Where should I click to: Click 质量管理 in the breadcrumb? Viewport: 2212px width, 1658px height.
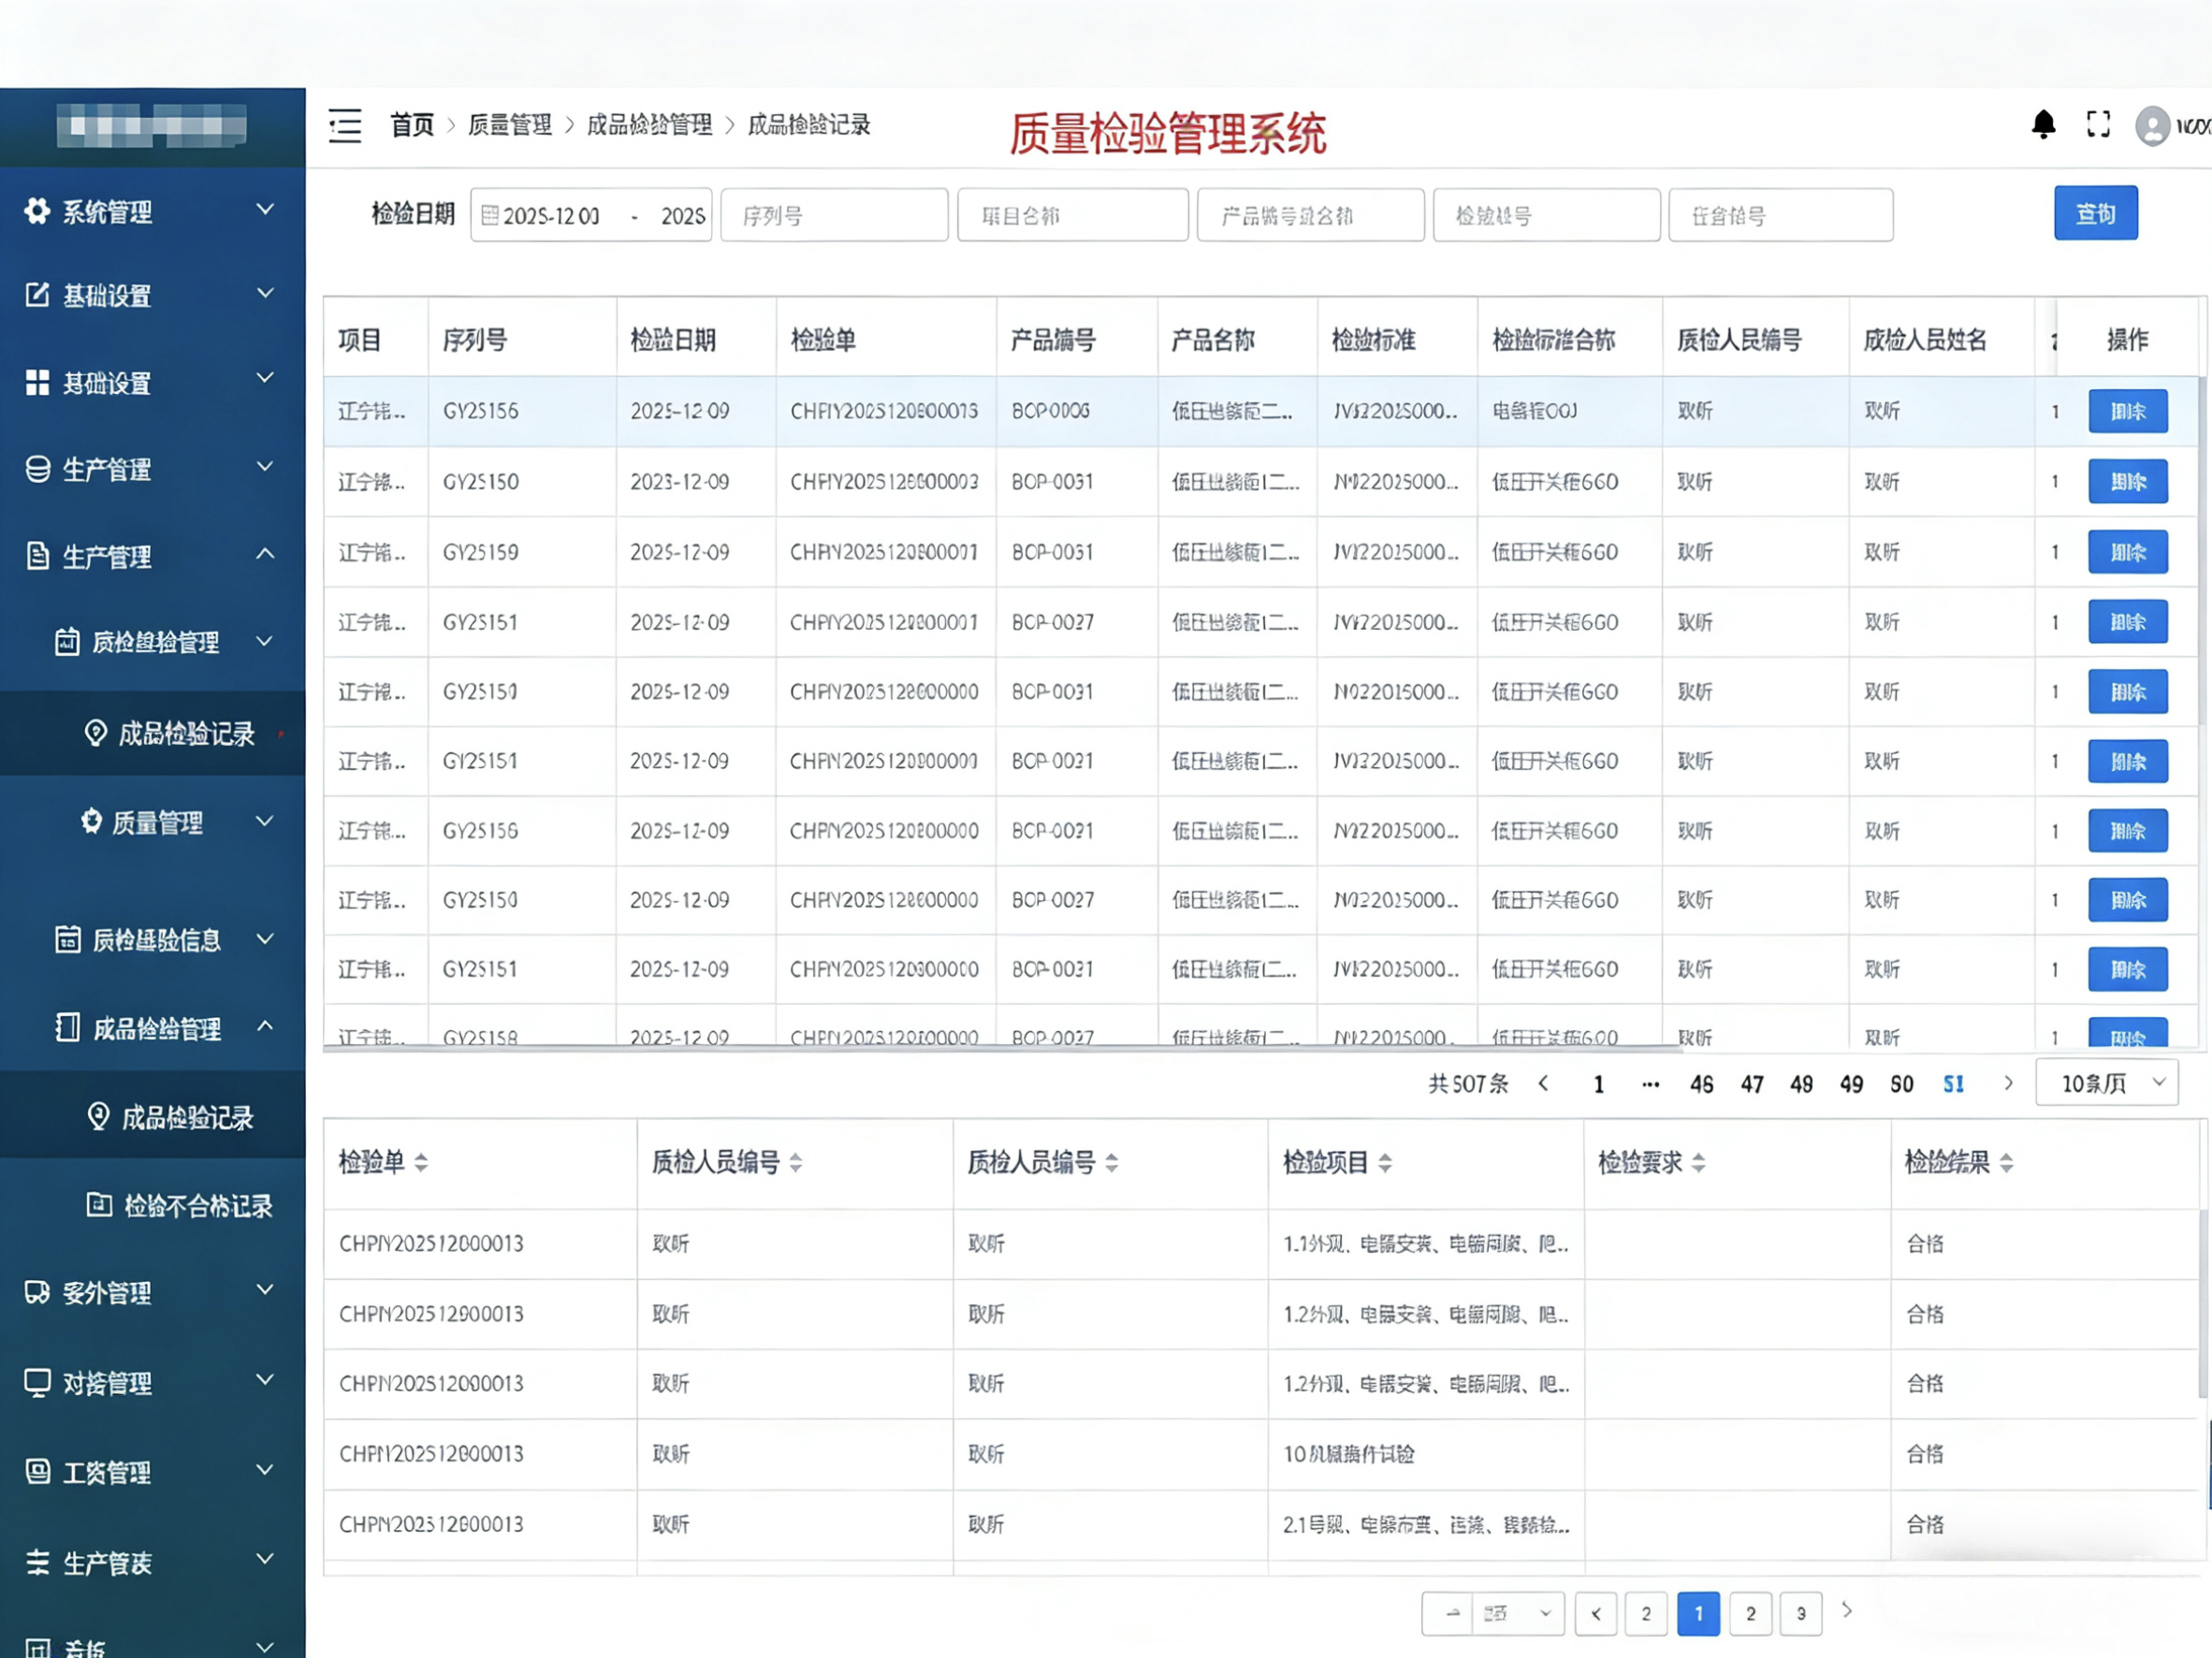tap(510, 125)
